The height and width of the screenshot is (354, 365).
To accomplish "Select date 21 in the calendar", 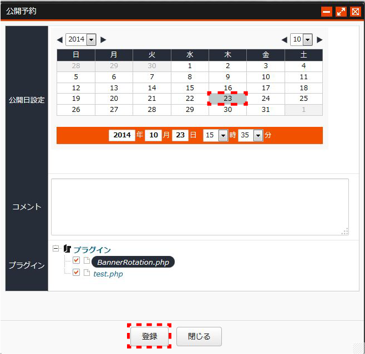I will (x=152, y=99).
